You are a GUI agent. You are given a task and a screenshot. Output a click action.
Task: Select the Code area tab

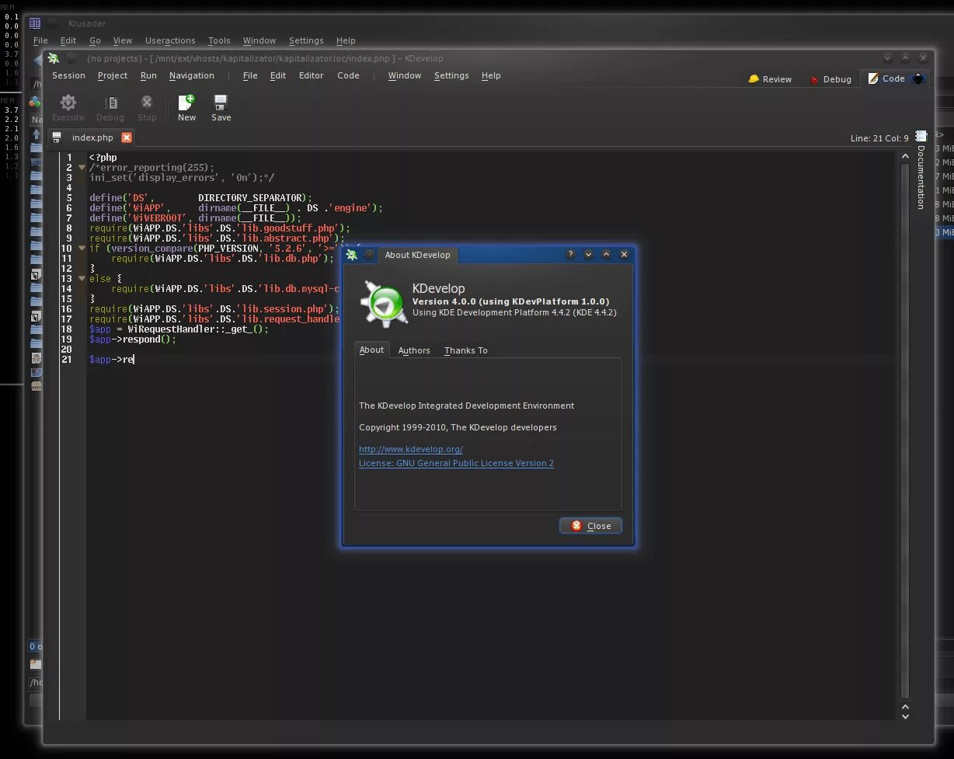tap(886, 78)
